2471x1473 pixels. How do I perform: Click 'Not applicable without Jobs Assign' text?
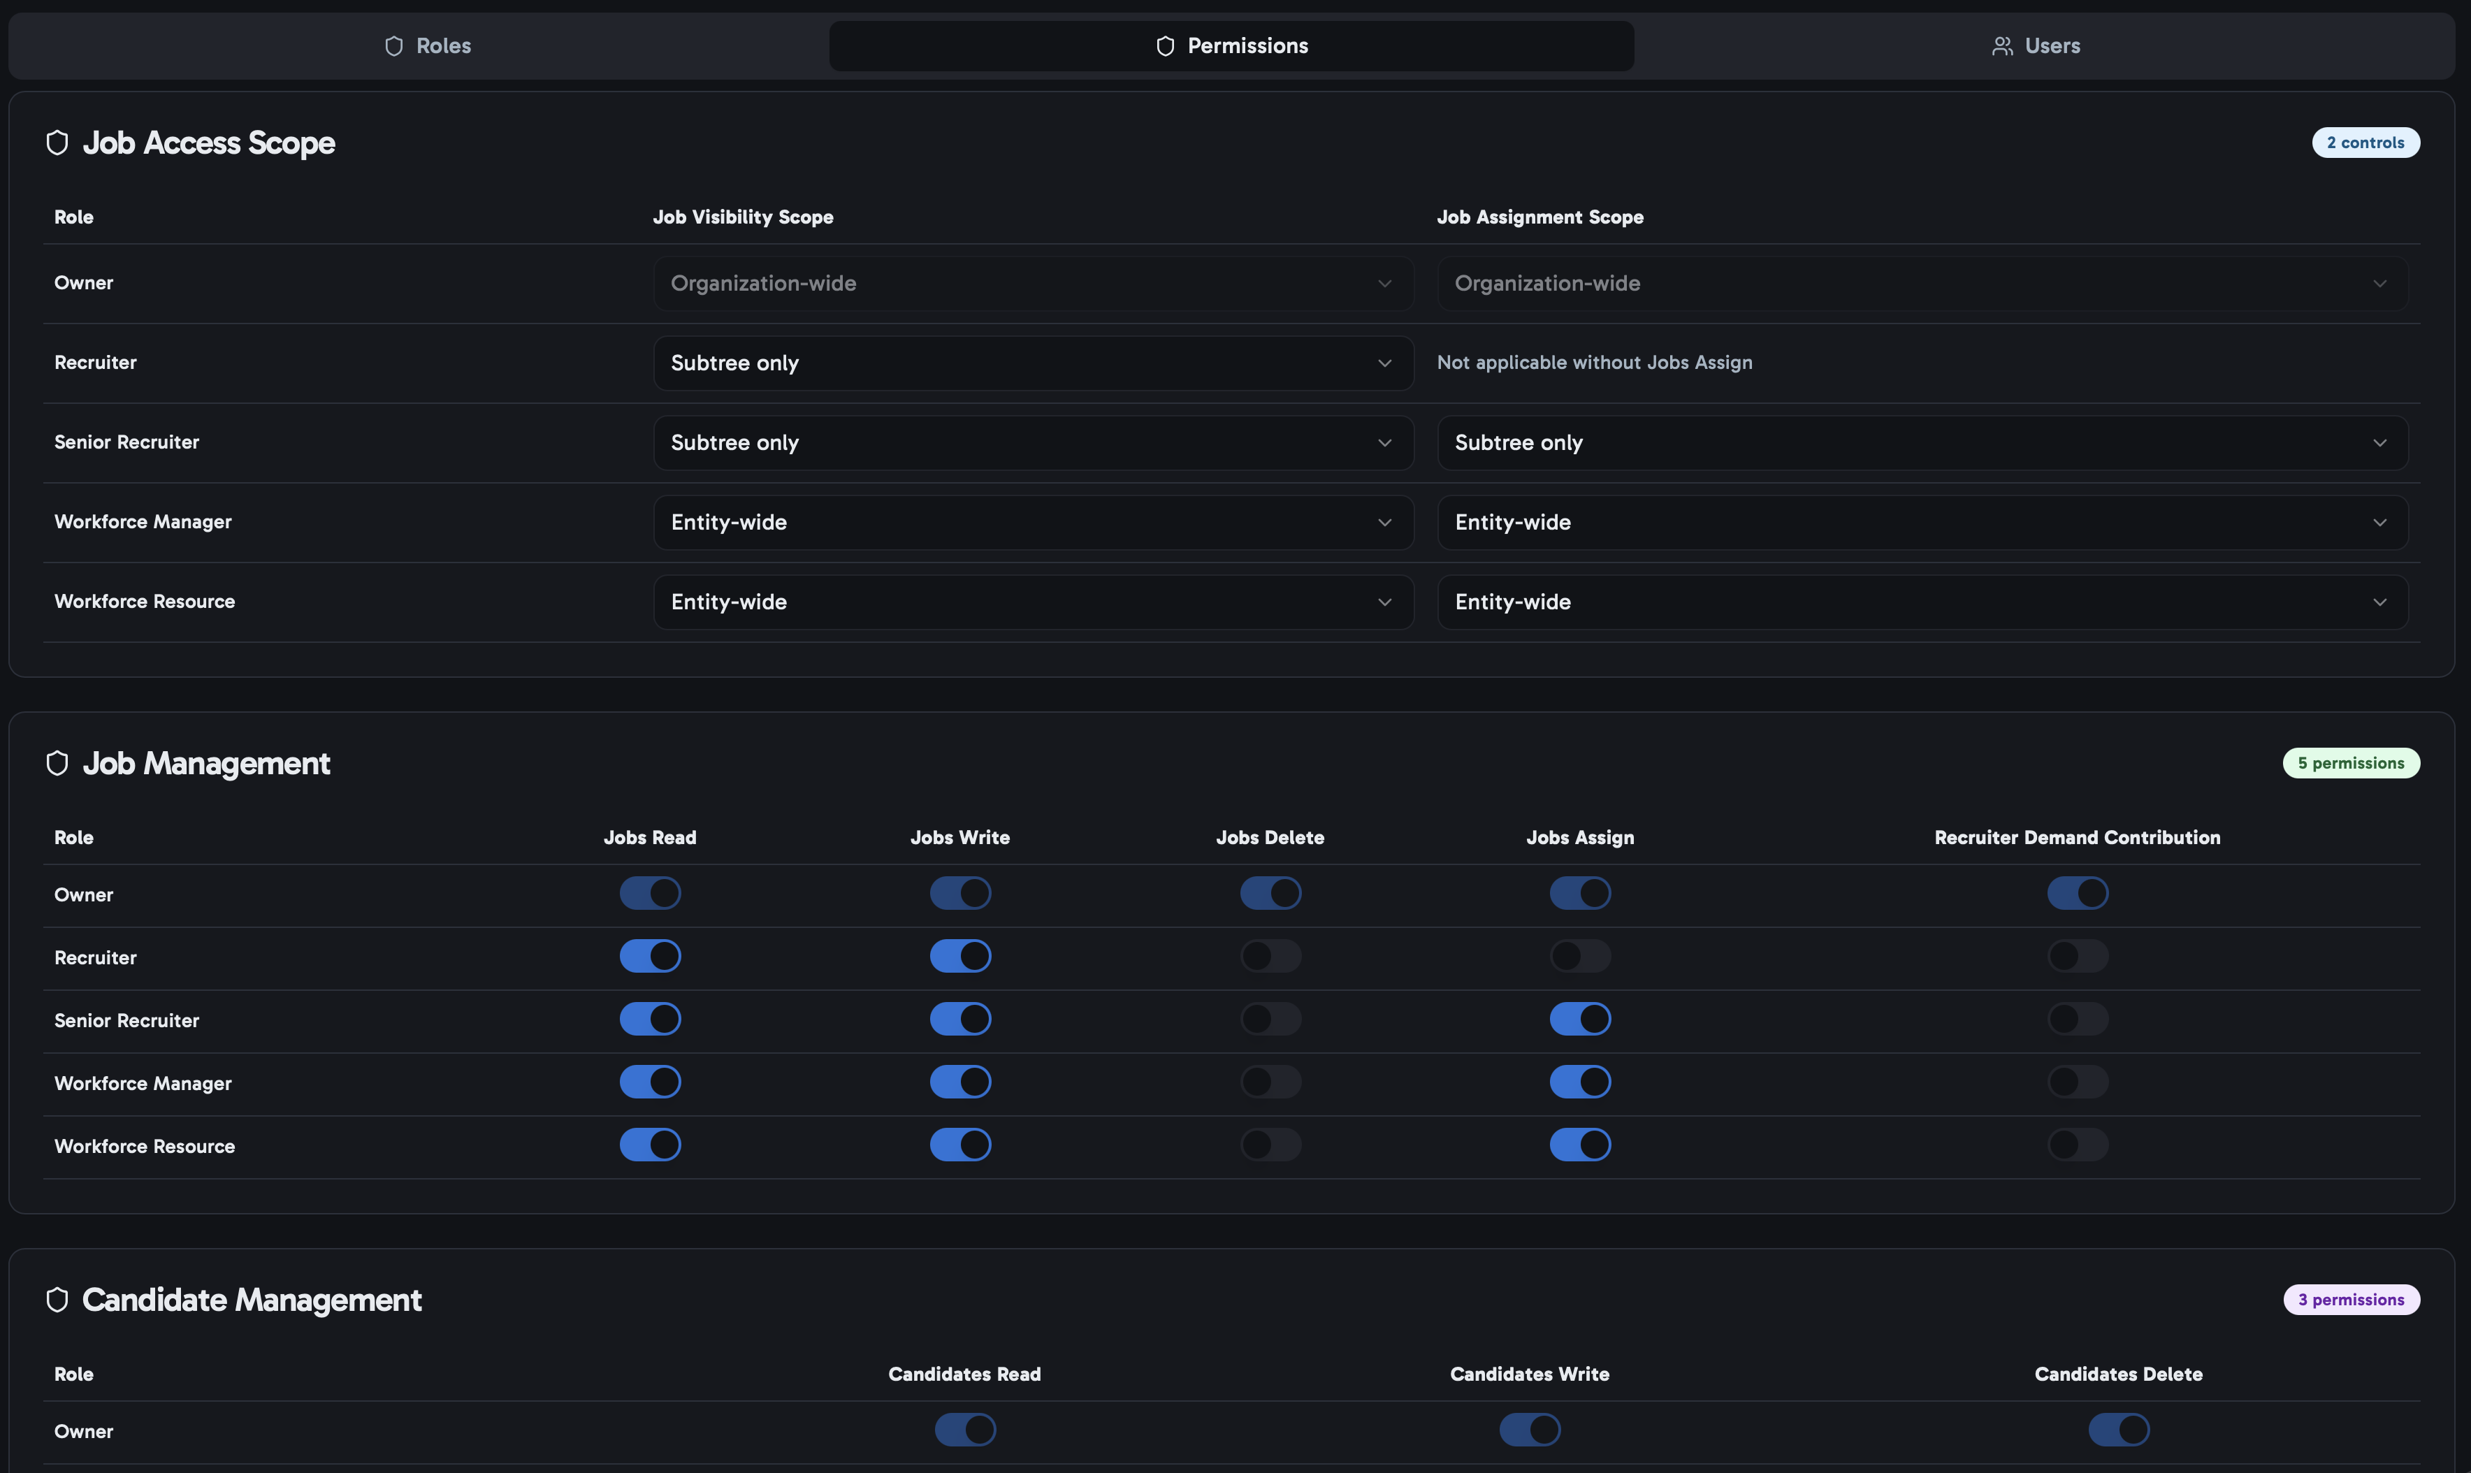pyautogui.click(x=1595, y=363)
